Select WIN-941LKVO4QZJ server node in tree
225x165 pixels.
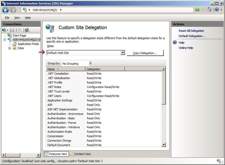26,40
